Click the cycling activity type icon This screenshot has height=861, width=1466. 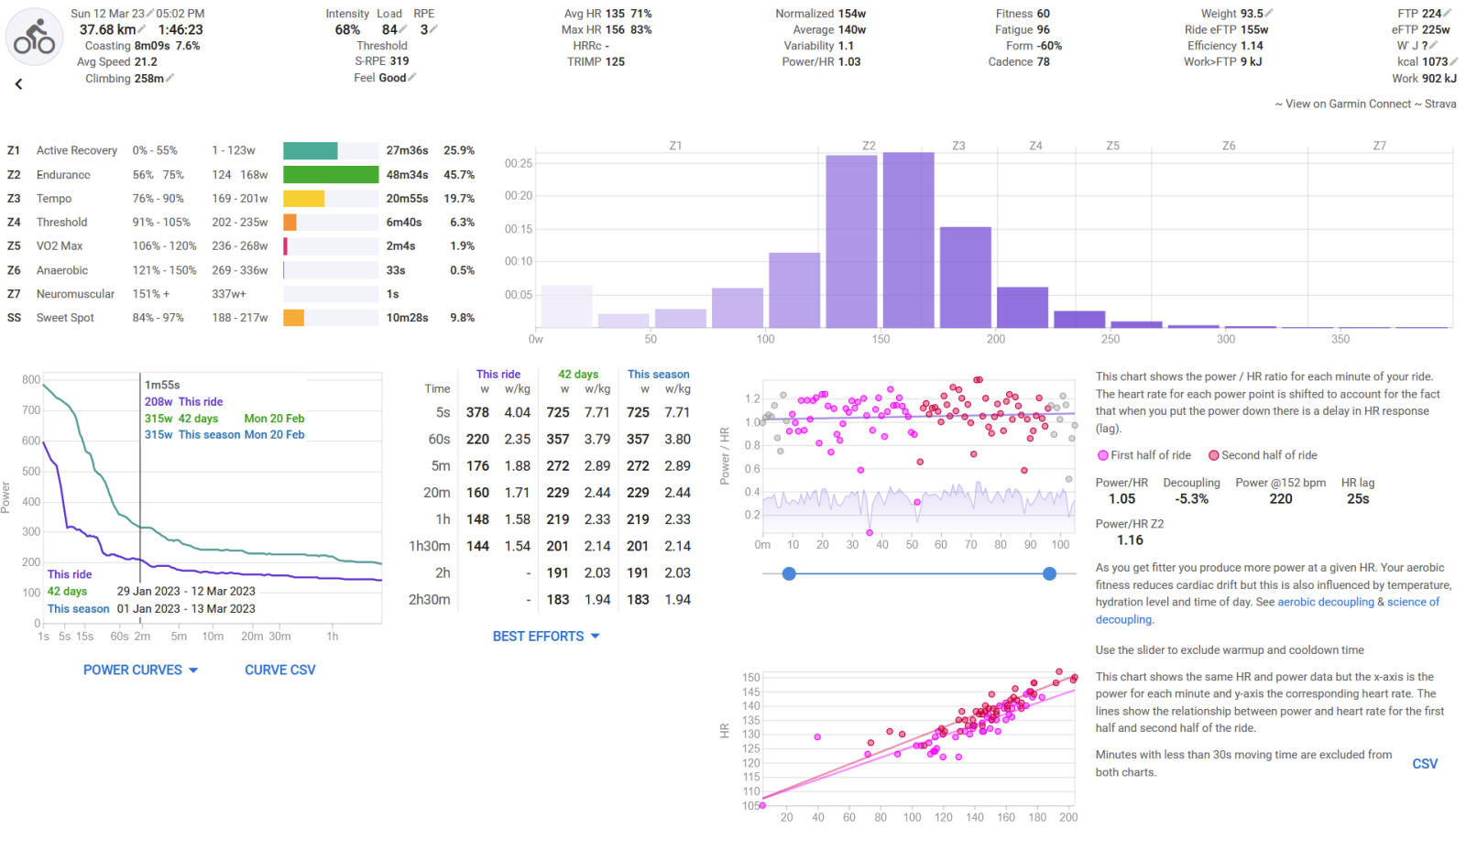pyautogui.click(x=35, y=38)
